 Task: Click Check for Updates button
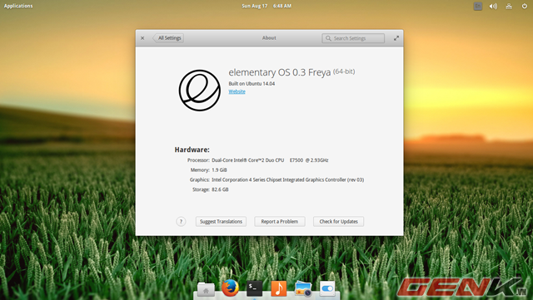[x=339, y=222]
